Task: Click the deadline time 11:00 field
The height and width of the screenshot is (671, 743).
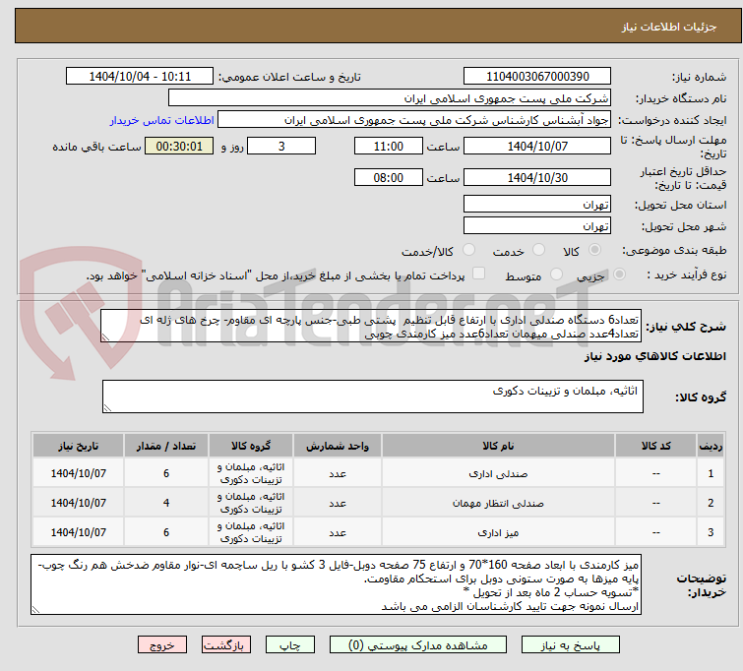Action: click(389, 146)
